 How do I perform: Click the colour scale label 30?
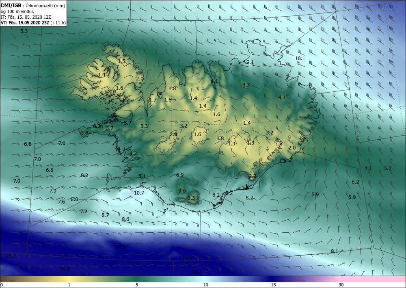tap(341, 285)
